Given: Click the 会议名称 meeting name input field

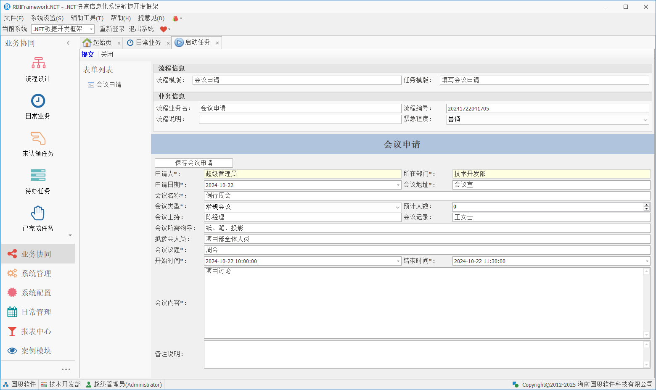Looking at the screenshot, I should (427, 195).
